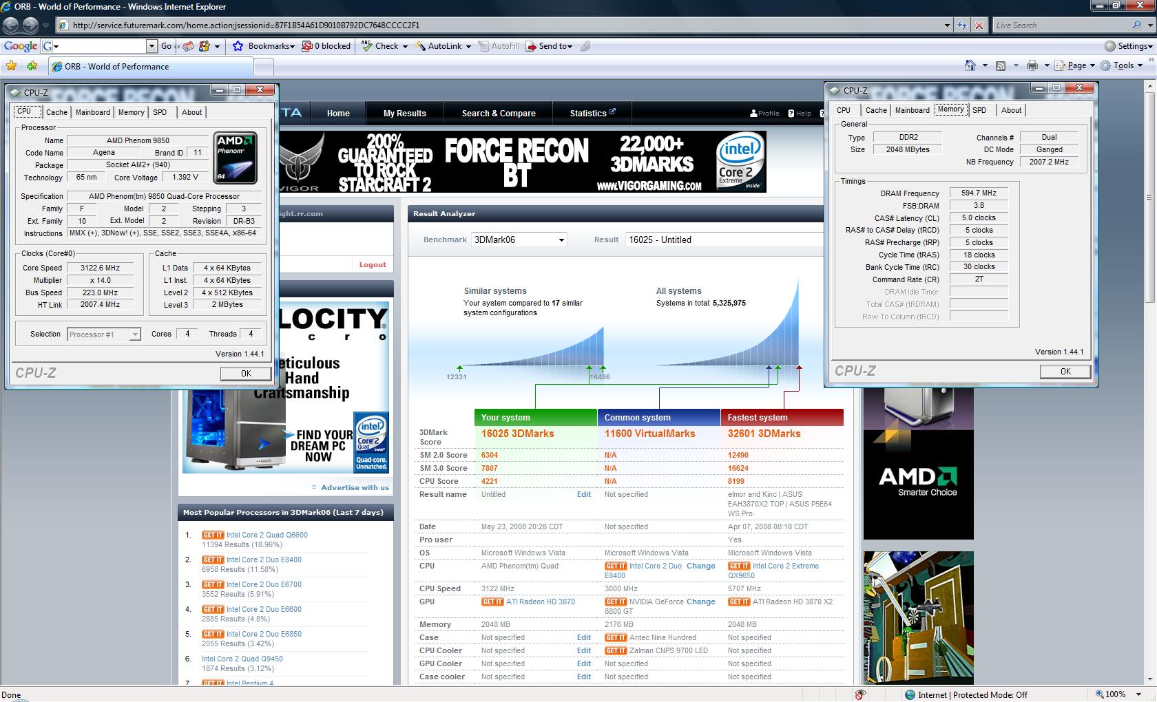This screenshot has width=1157, height=702.
Task: Click the GET IT badge next to Antec Nine Hundred
Action: pyautogui.click(x=616, y=637)
